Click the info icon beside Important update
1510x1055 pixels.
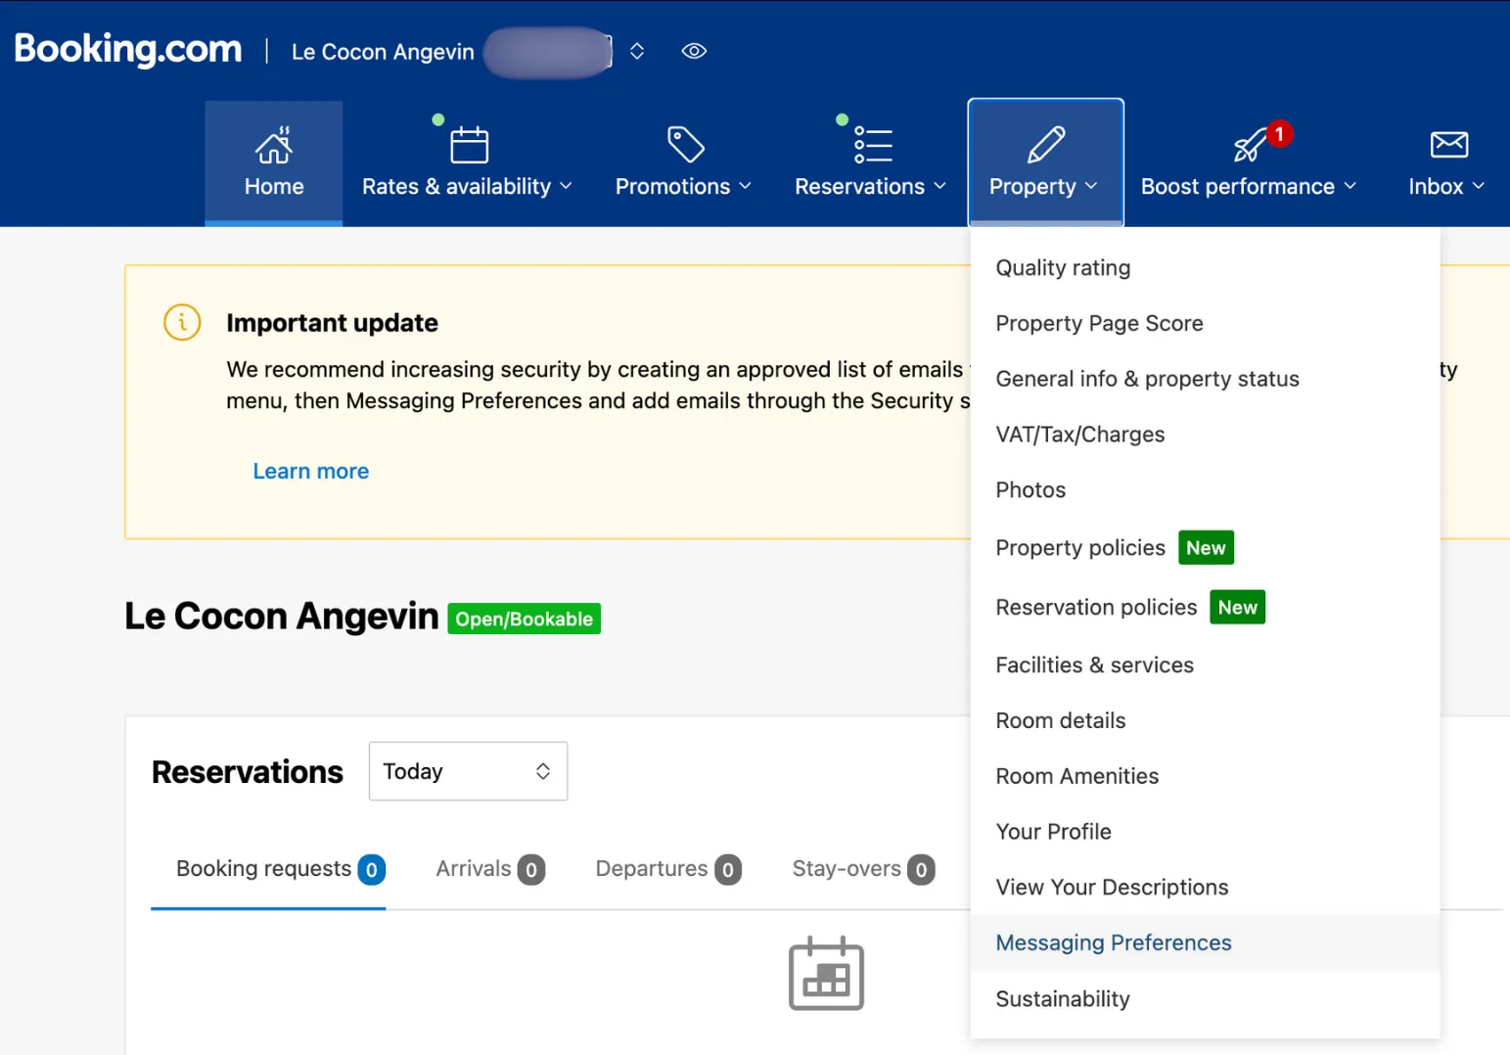pos(182,322)
